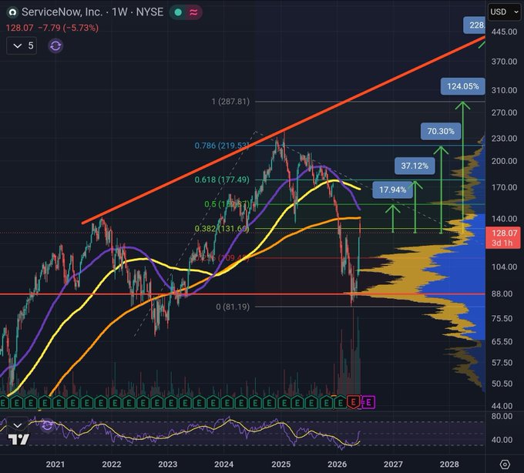524x473 pixels.
Task: Select the partially visible 228 percent label
Action: (x=474, y=25)
